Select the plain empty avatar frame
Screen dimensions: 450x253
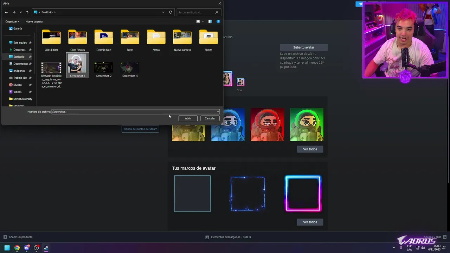[x=192, y=194]
